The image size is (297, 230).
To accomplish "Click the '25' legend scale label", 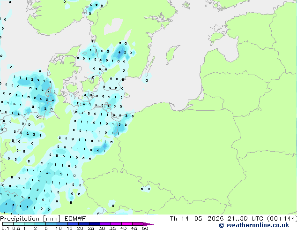I will (91, 228).
